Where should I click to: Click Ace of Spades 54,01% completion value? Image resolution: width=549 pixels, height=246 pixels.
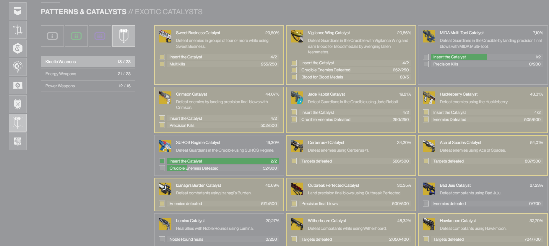pyautogui.click(x=536, y=142)
